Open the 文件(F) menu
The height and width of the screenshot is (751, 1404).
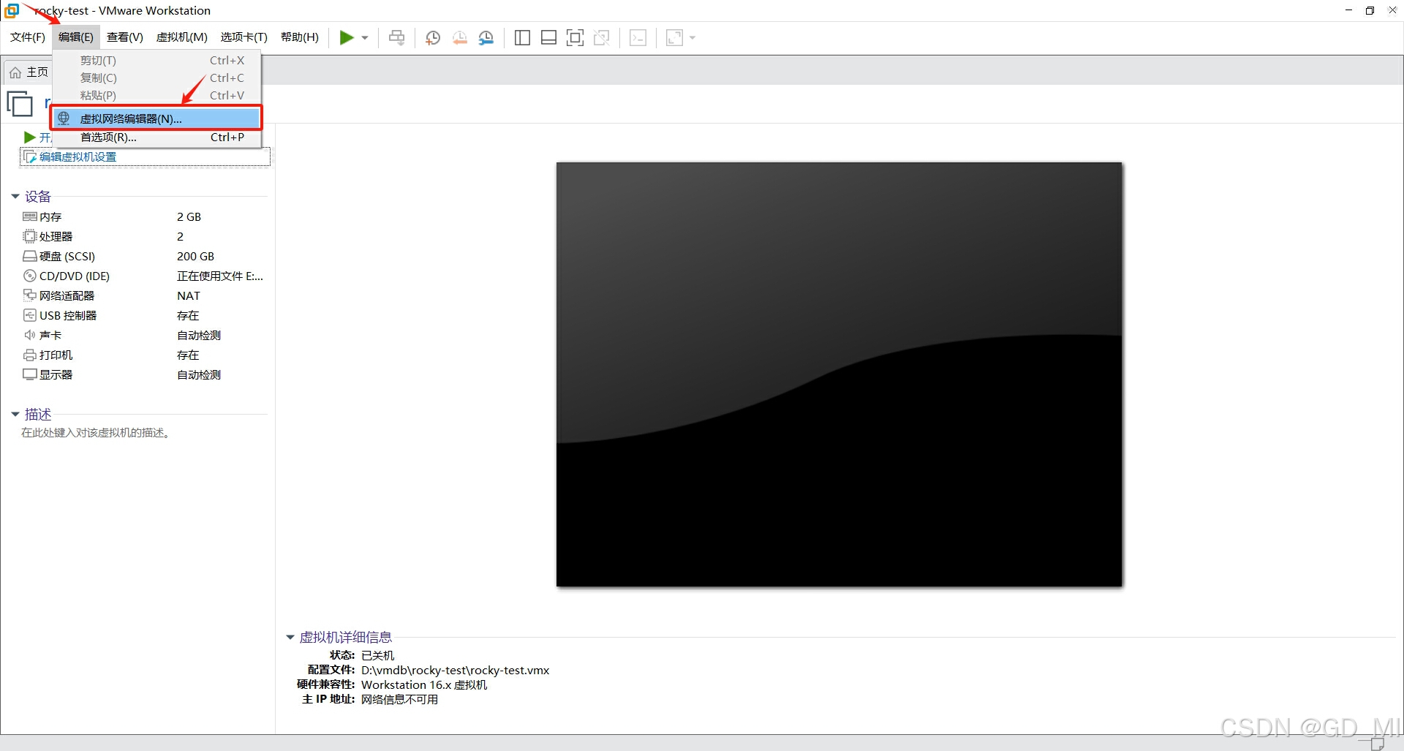pyautogui.click(x=28, y=37)
